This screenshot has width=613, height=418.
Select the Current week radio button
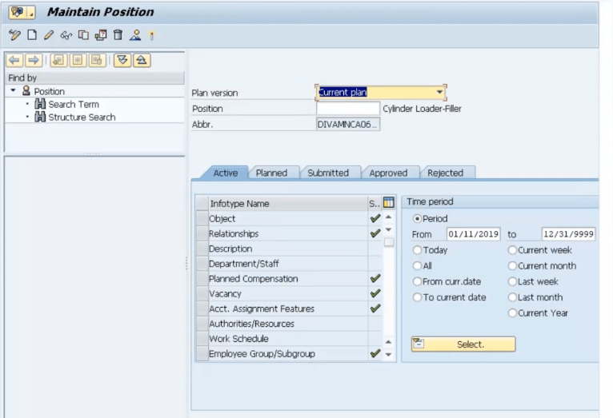click(512, 250)
